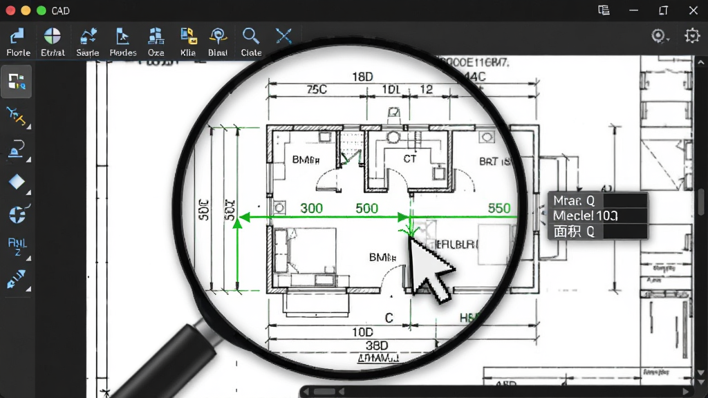The width and height of the screenshot is (708, 398).
Task: Click the horizontal scrollbar thumb
Action: [x=325, y=392]
